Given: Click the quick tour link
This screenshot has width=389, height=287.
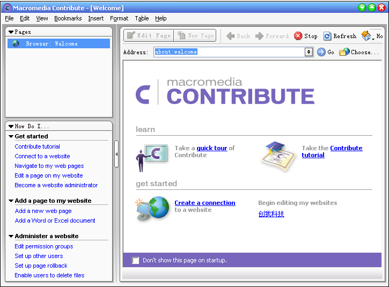Looking at the screenshot, I should click(x=212, y=148).
